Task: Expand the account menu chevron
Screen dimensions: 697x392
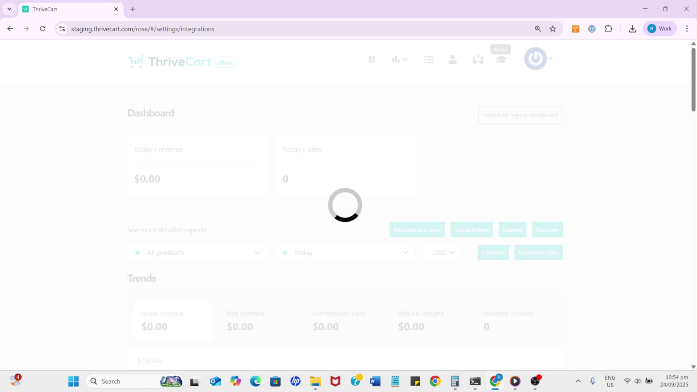Action: pyautogui.click(x=550, y=58)
